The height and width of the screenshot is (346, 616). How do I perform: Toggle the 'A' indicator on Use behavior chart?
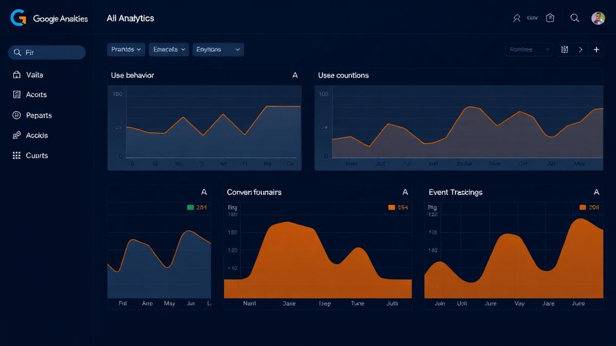point(295,75)
